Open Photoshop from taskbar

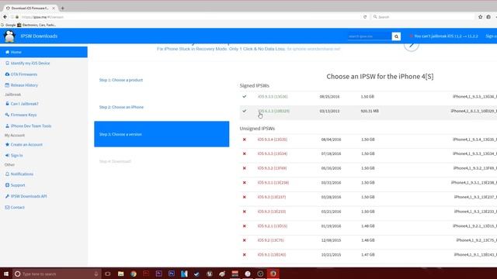[x=172, y=274]
